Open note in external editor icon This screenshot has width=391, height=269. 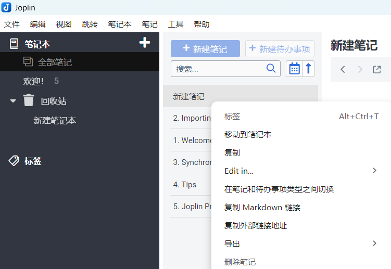377,69
